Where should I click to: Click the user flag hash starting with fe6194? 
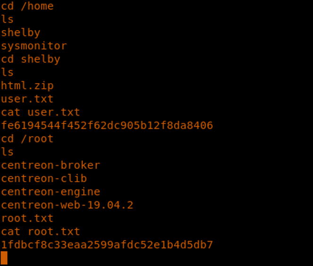[x=107, y=125]
